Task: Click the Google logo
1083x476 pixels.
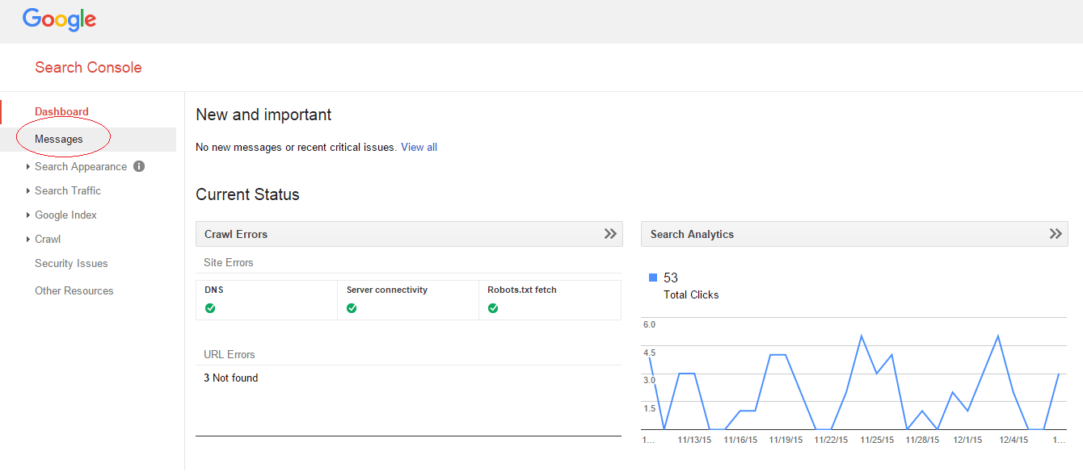Action: click(60, 19)
